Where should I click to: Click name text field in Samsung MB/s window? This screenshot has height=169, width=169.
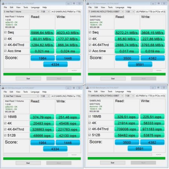[x=151, y=12]
